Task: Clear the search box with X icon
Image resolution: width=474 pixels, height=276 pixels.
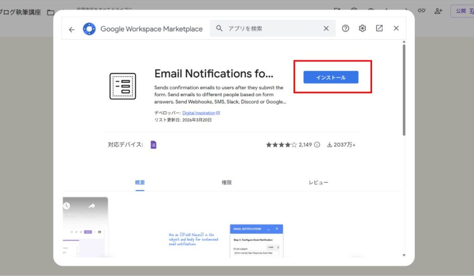Action: point(326,29)
